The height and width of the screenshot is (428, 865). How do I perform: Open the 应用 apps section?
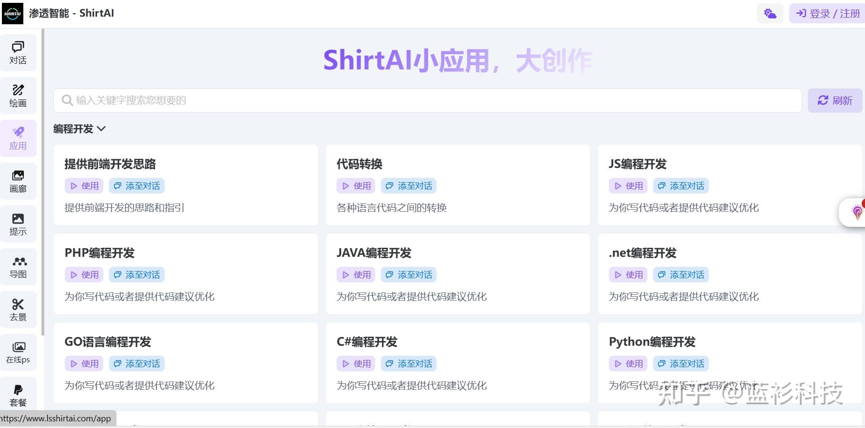[x=18, y=138]
